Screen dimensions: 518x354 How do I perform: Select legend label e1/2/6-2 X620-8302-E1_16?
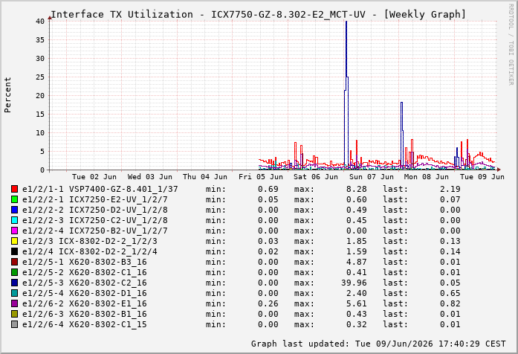pos(85,303)
